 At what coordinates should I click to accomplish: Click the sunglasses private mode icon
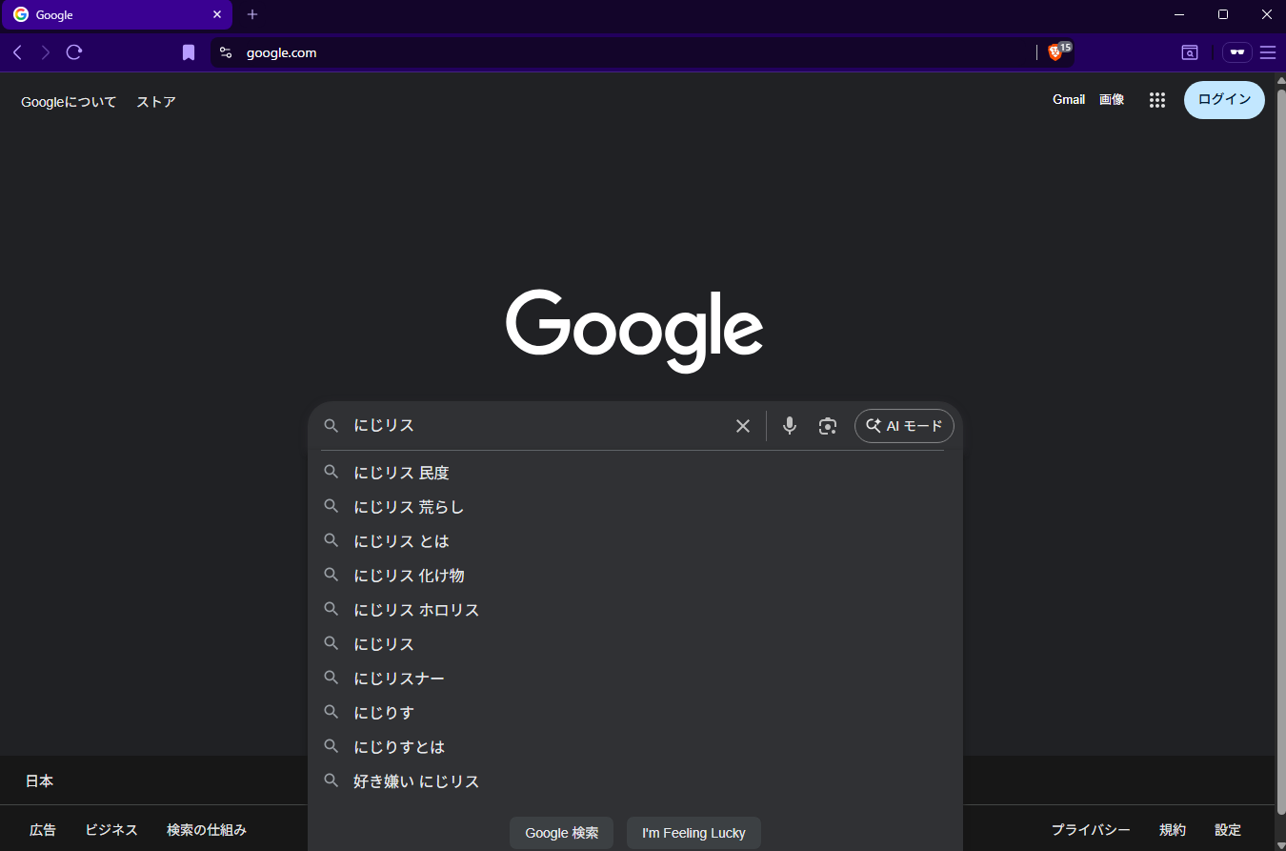pyautogui.click(x=1236, y=52)
